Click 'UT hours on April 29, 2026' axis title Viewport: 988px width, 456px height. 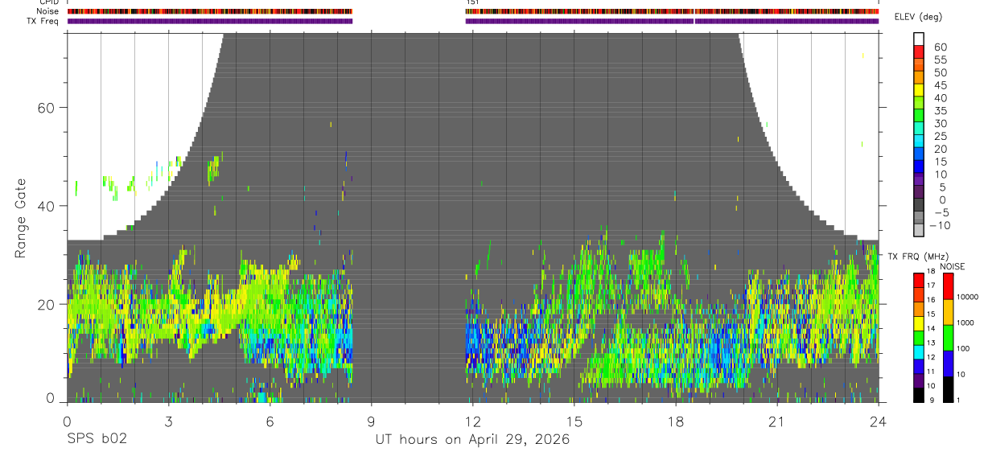[472, 440]
